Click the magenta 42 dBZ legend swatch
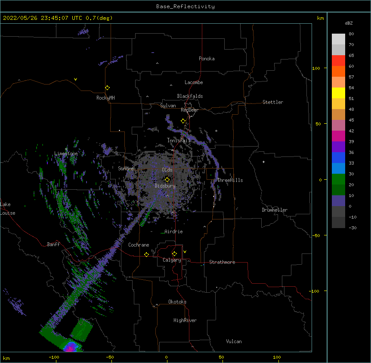371x363 pixels. point(338,136)
